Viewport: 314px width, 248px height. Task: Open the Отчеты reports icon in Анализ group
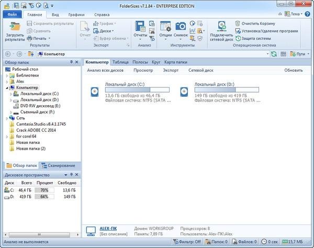point(140,26)
